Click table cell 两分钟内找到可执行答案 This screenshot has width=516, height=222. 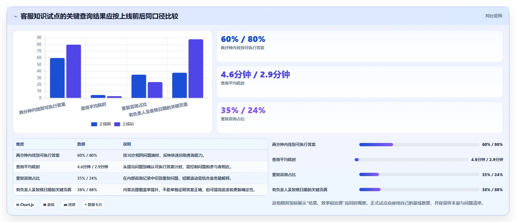click(x=38, y=155)
